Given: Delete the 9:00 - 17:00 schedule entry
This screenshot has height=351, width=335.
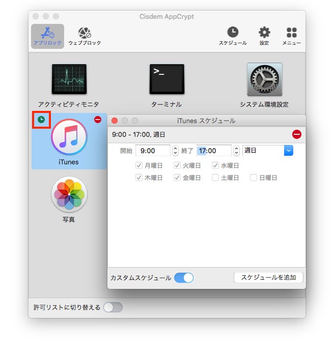Looking at the screenshot, I should pos(297,134).
